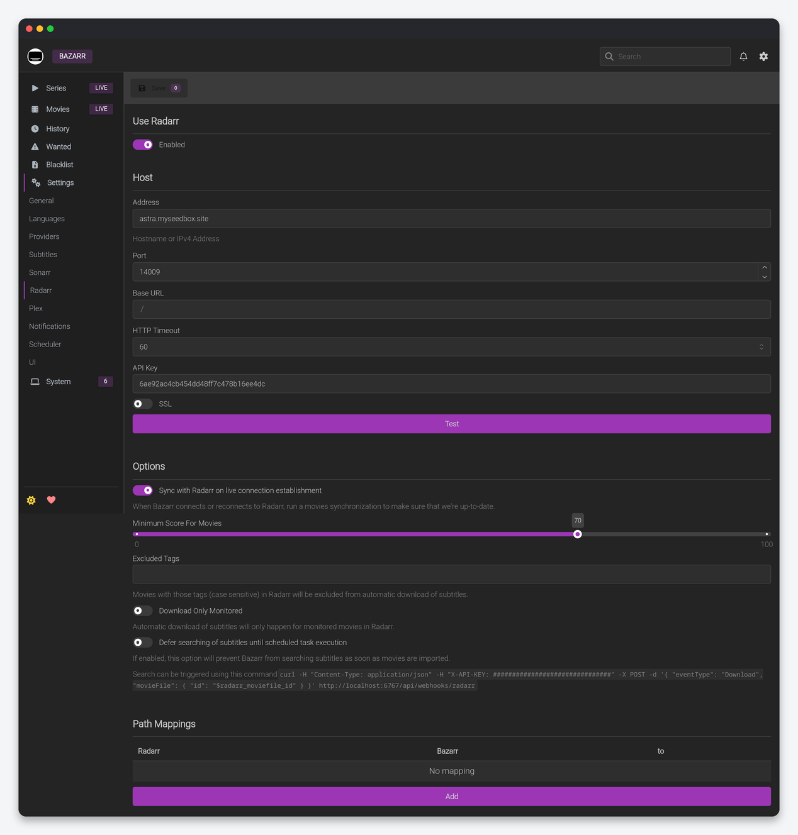798x835 pixels.
Task: Click the LIVE badge next to Series
Action: tap(101, 88)
